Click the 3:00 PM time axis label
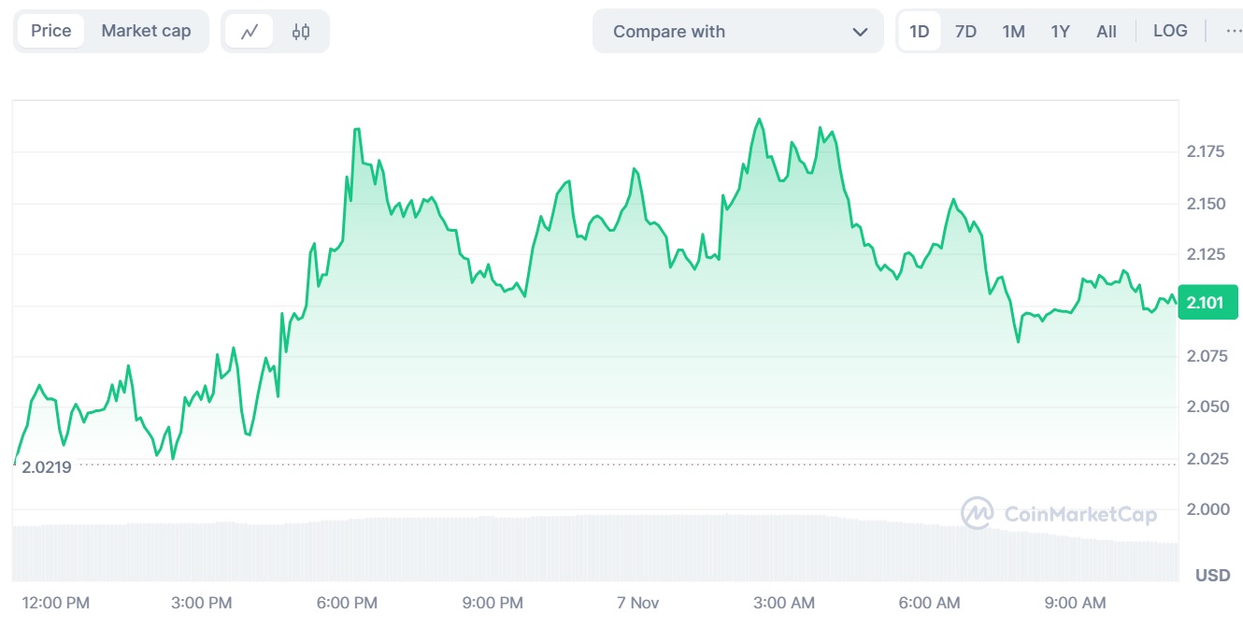This screenshot has height=628, width=1243. pos(202,603)
